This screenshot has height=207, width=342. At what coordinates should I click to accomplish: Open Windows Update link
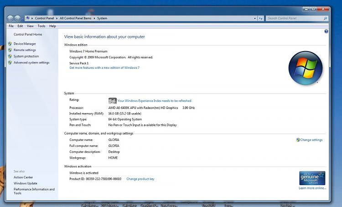pos(25,183)
